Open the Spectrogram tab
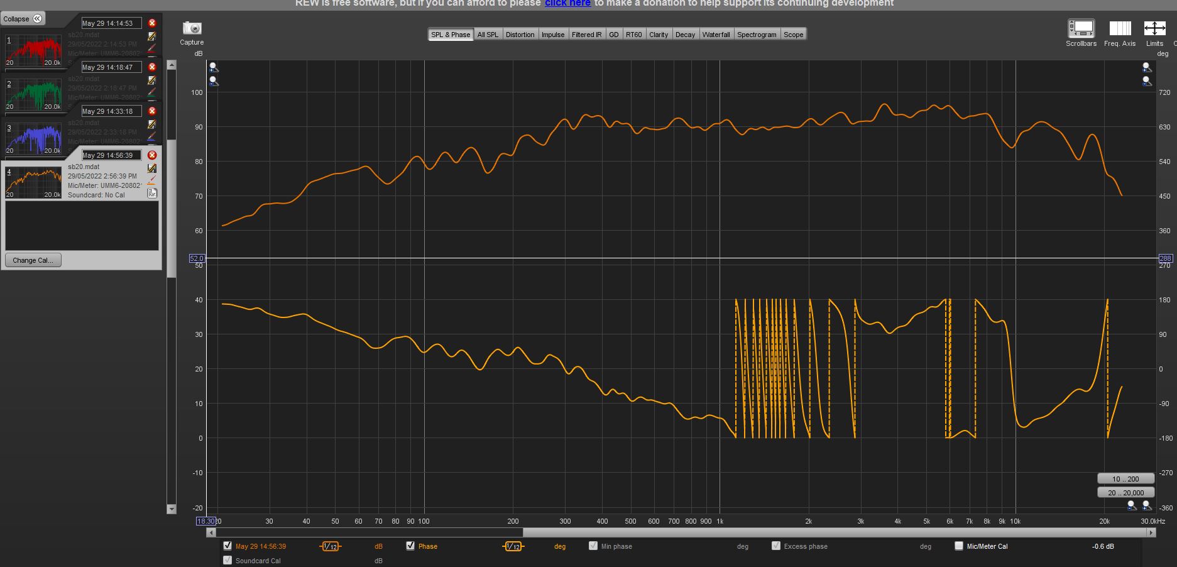Screen dimensions: 1177x567 (757, 35)
